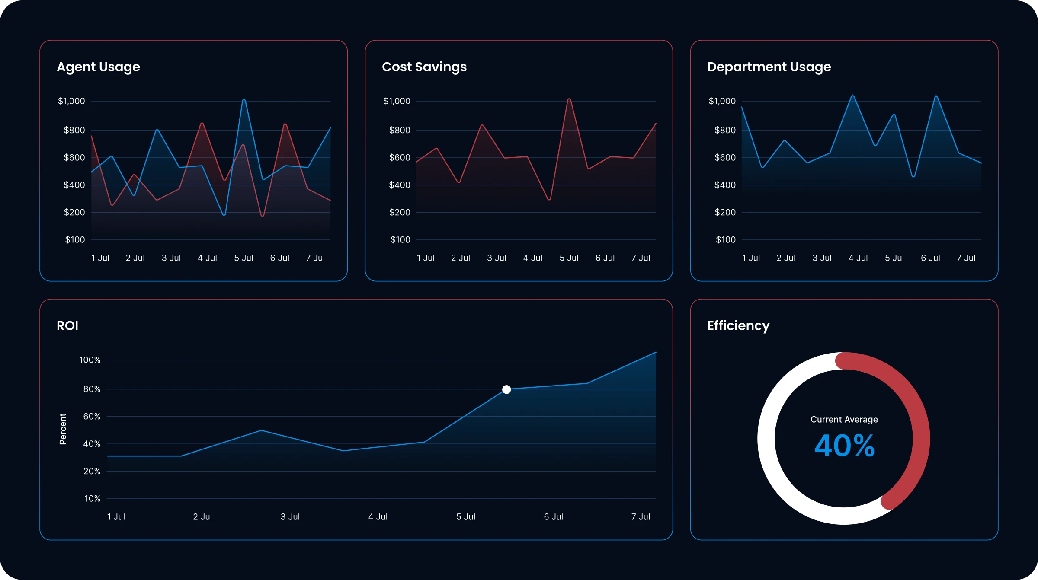Click the 100% axis label in ROI chart

90,360
